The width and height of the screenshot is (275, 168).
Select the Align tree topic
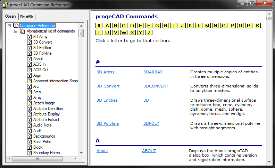pos(37,75)
